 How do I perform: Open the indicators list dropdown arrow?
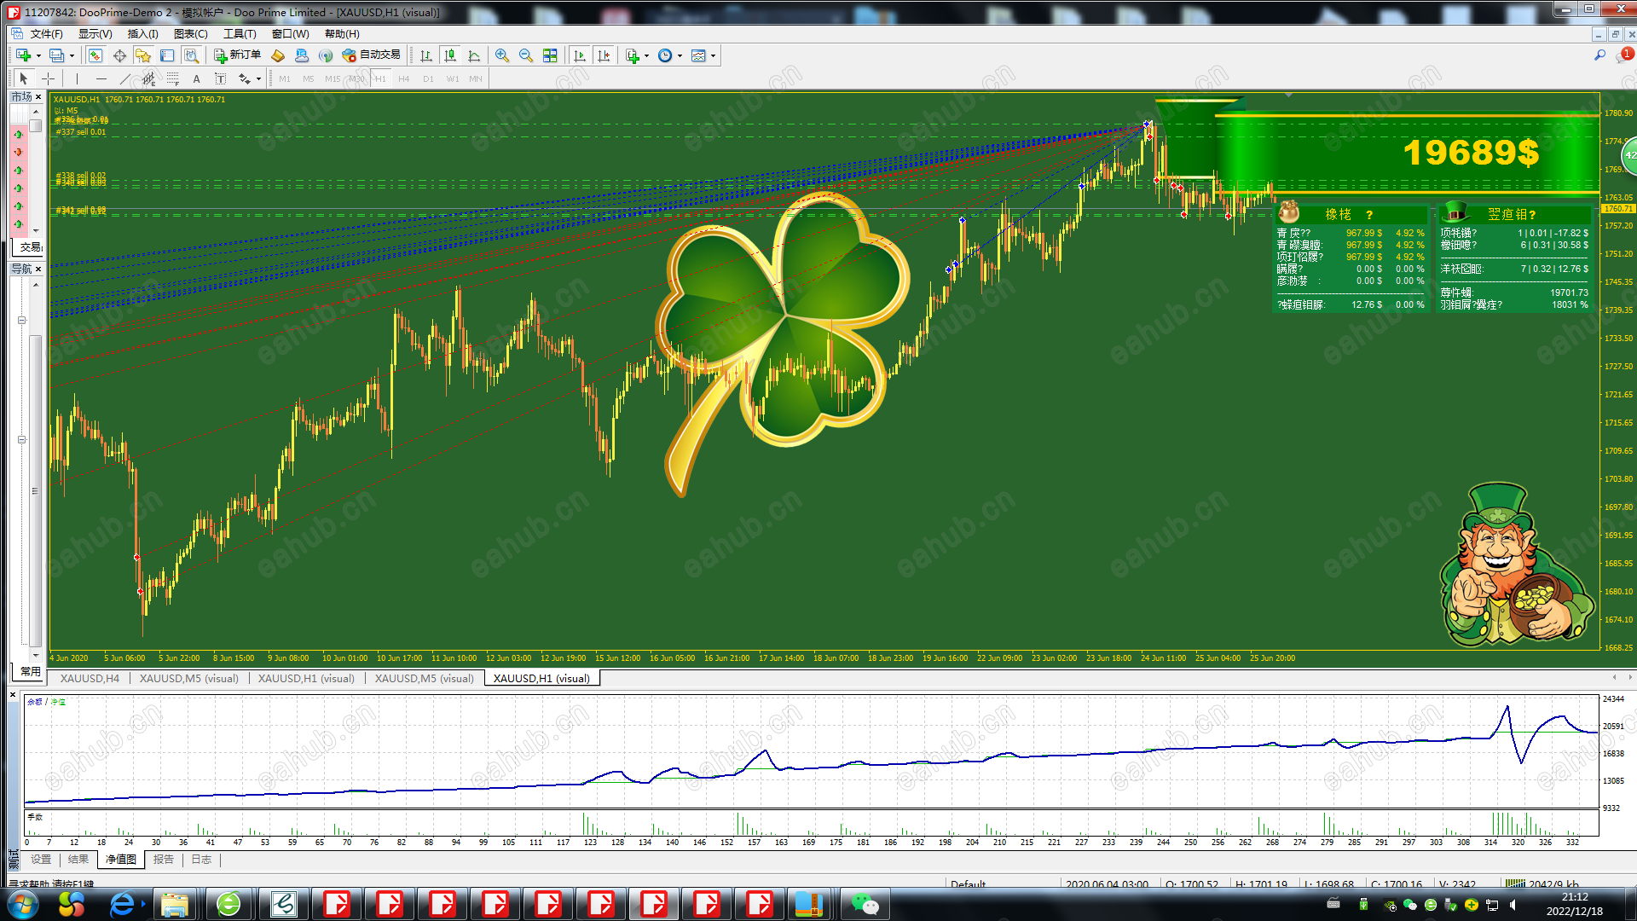point(646,56)
